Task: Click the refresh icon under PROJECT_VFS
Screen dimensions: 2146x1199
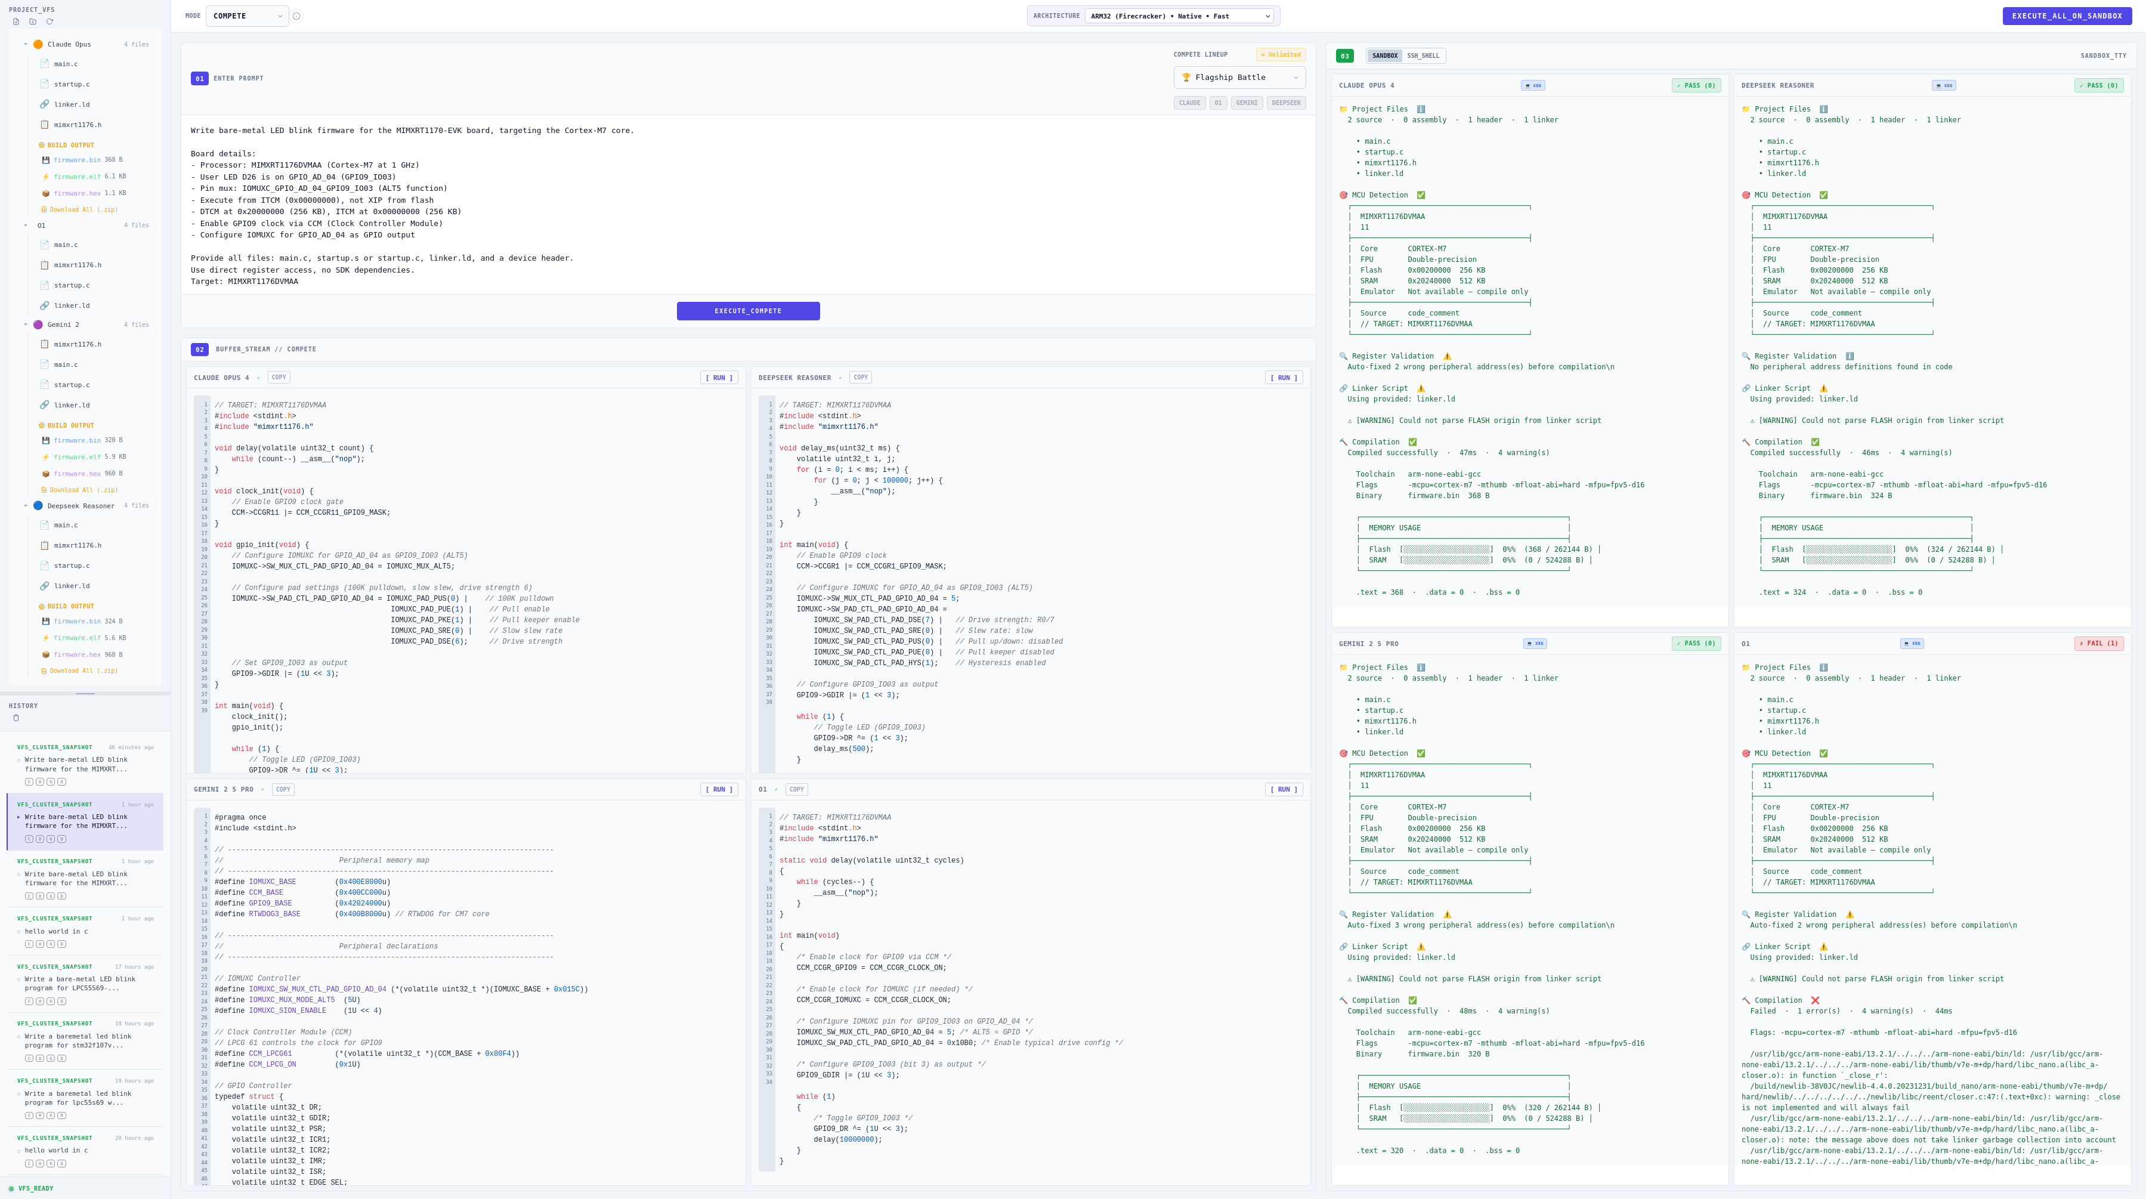Action: [x=50, y=21]
